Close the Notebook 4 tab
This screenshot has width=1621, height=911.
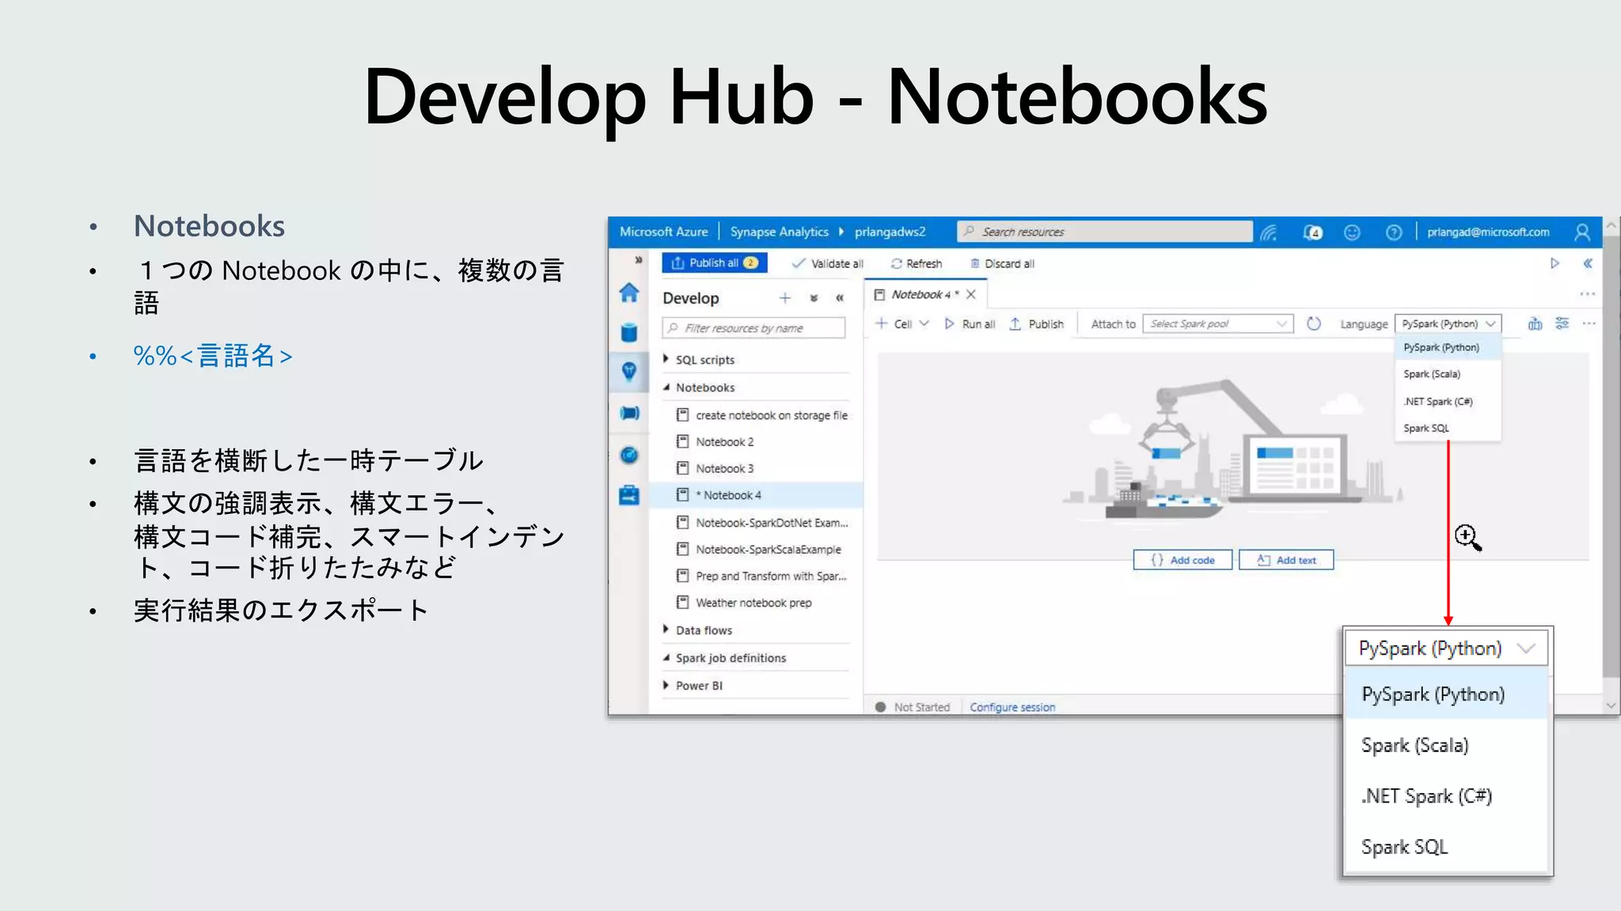click(971, 294)
